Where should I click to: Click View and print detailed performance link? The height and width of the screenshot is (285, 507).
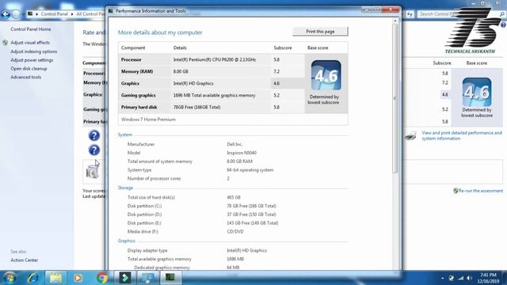point(462,135)
